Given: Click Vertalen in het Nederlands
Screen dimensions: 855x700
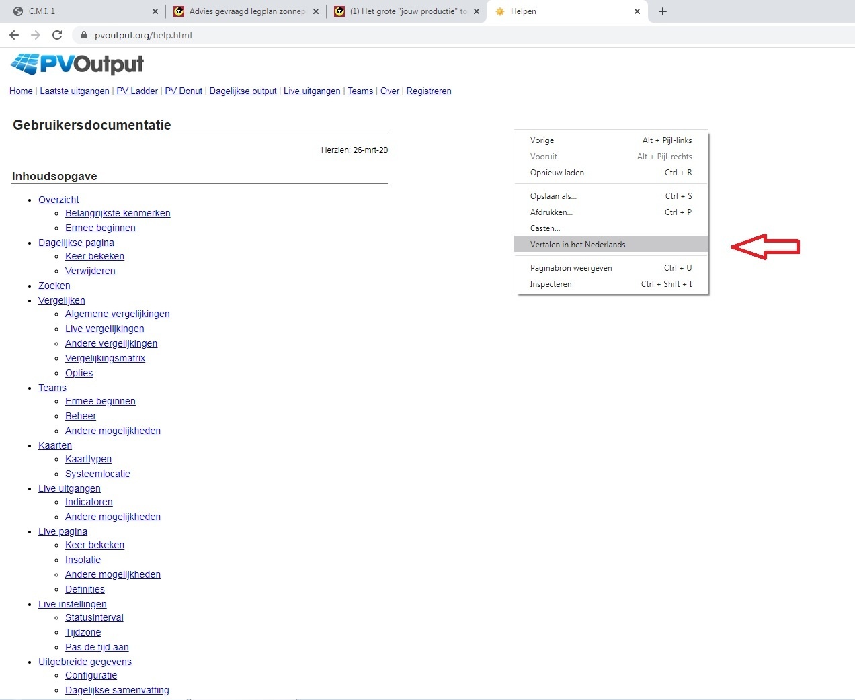Looking at the screenshot, I should (611, 245).
